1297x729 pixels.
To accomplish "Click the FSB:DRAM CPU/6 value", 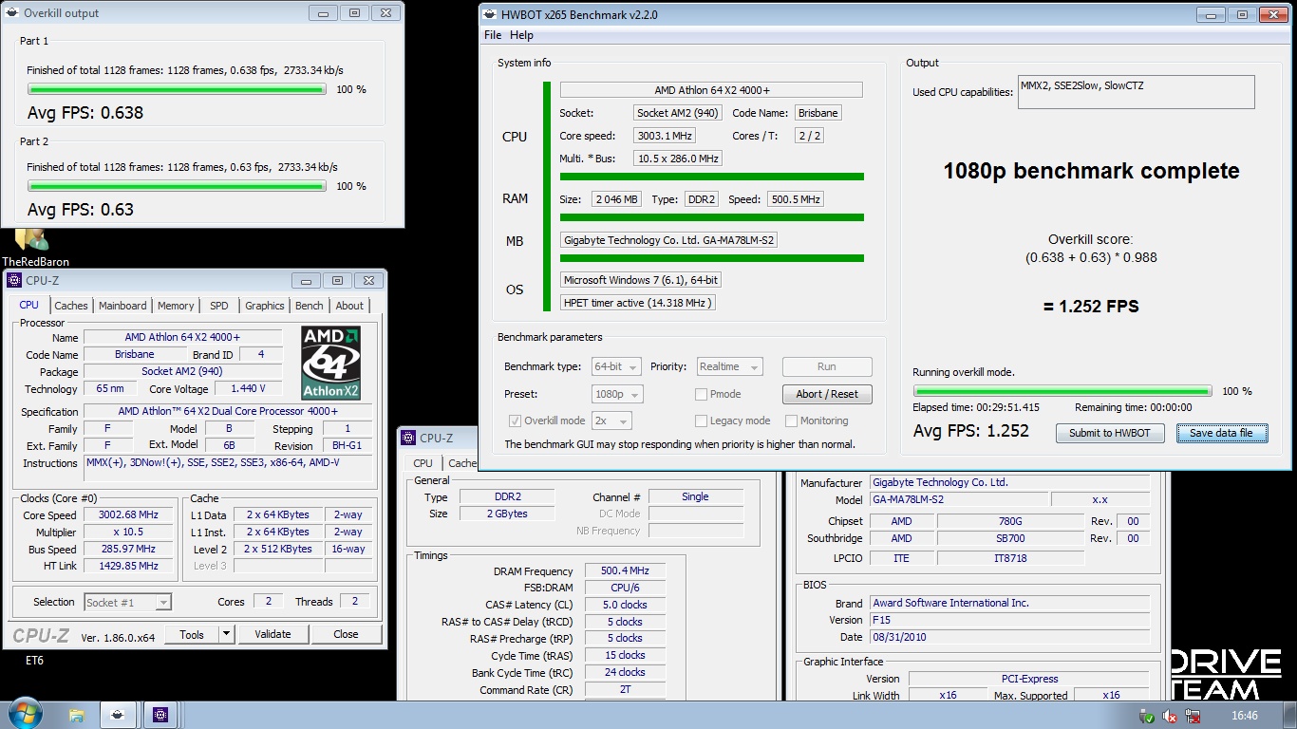I will click(x=625, y=589).
